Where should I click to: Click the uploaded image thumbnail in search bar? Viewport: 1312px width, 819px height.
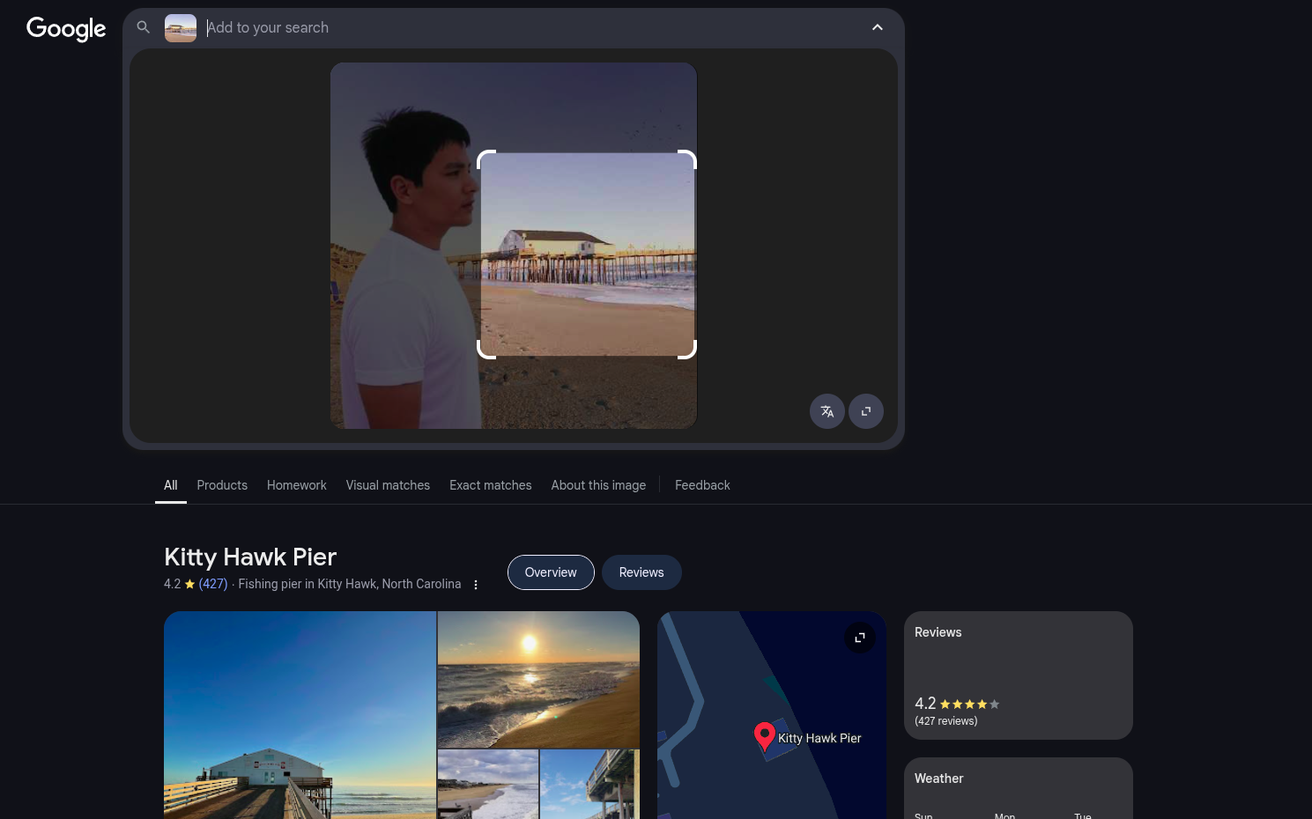point(181,28)
